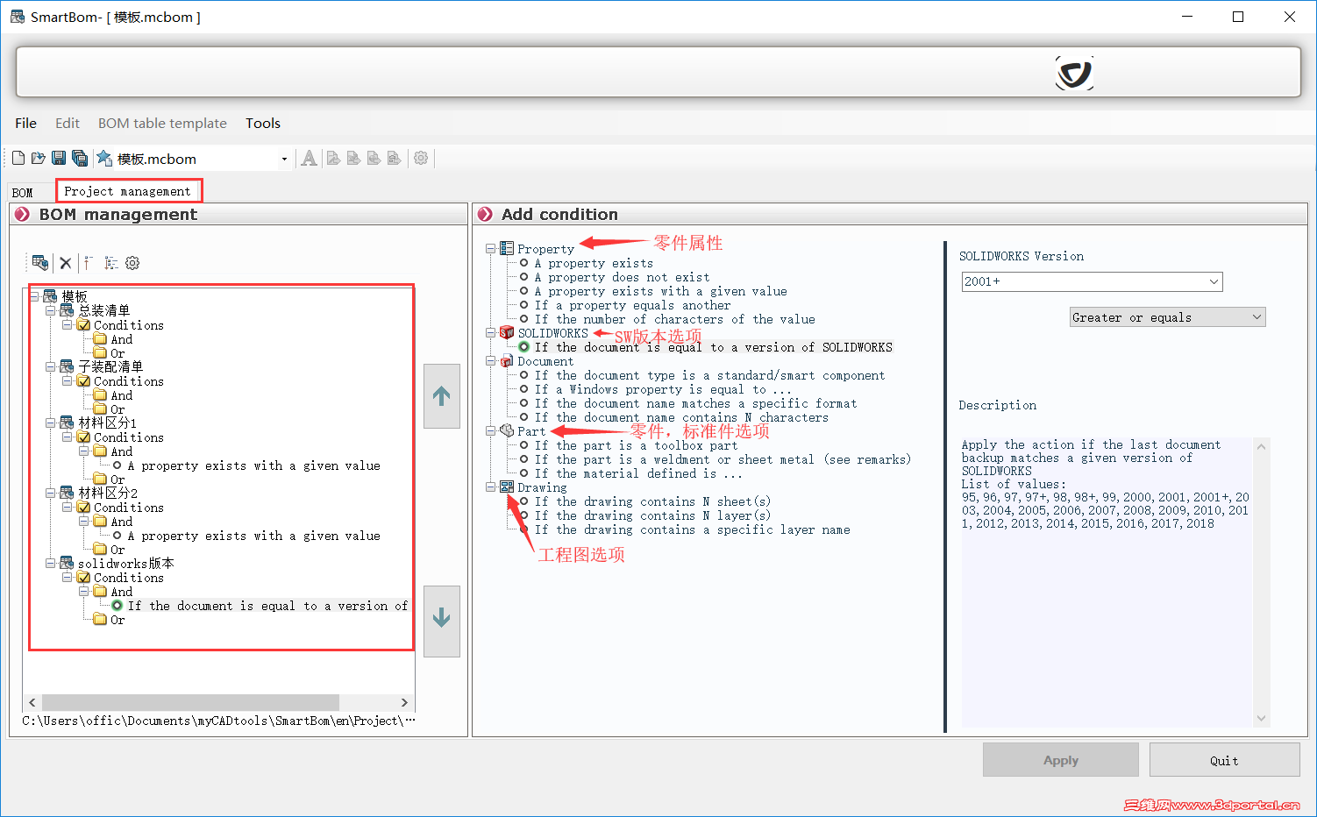
Task: Click the Save All stacked floppy icon
Action: pyautogui.click(x=80, y=158)
